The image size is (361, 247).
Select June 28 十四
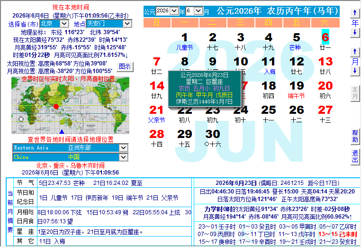[156, 138]
